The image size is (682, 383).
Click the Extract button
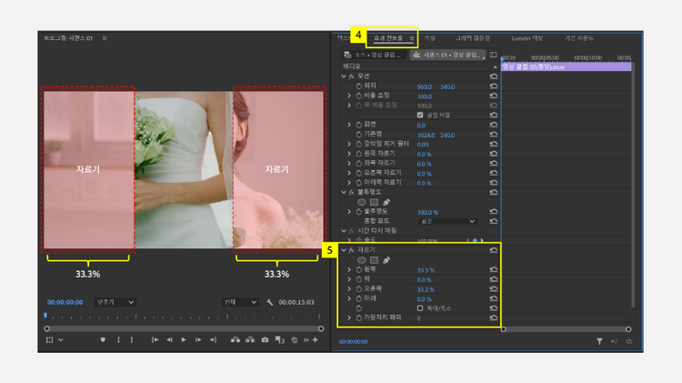pyautogui.click(x=250, y=340)
